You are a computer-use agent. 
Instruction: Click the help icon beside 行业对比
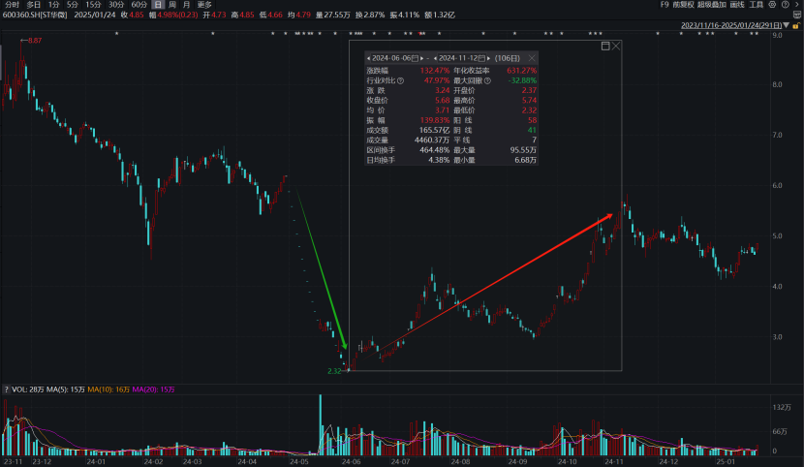click(401, 80)
